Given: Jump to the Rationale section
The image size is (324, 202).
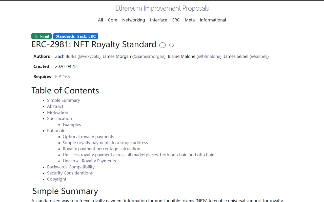Looking at the screenshot, I should (x=56, y=131).
